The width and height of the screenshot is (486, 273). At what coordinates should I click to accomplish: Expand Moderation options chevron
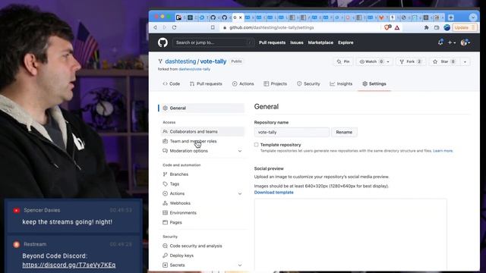[x=240, y=151]
